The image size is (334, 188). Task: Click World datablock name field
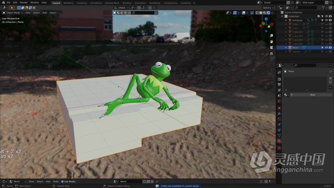point(130,182)
